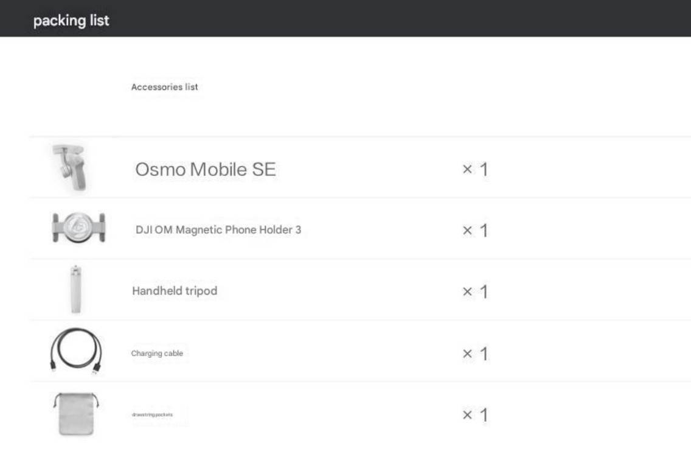Screen dimensions: 691x474
Task: Open the handheld tripod product image
Action: (76, 289)
